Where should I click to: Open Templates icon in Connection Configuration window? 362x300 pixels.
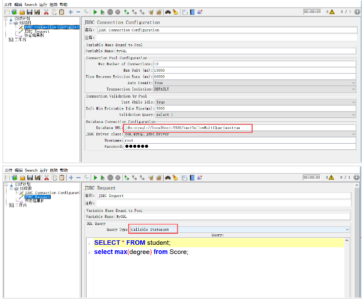tap(14, 12)
